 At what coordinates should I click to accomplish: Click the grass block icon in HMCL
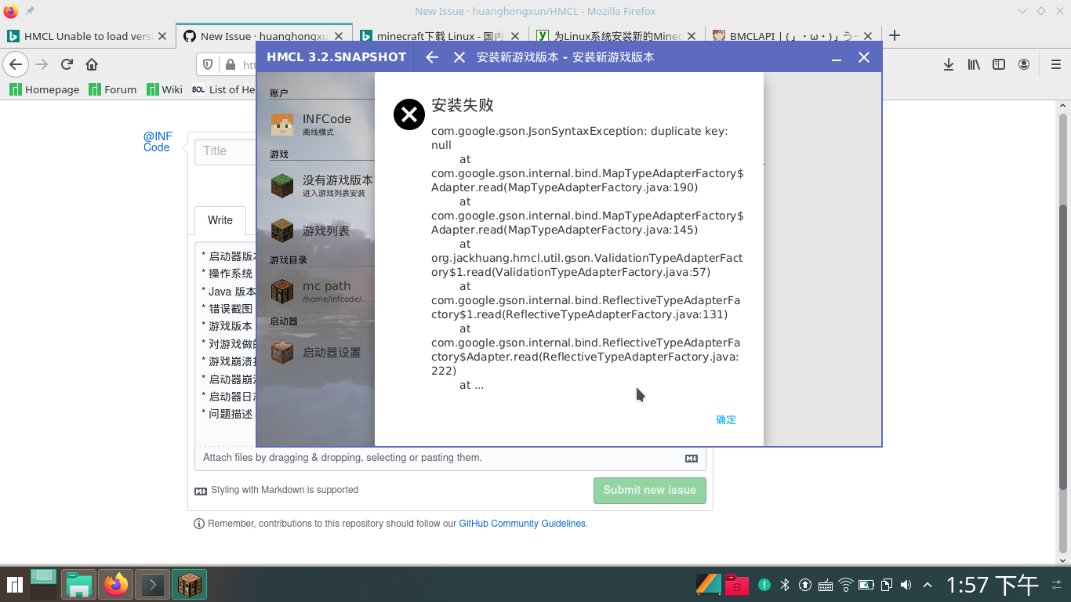click(282, 186)
